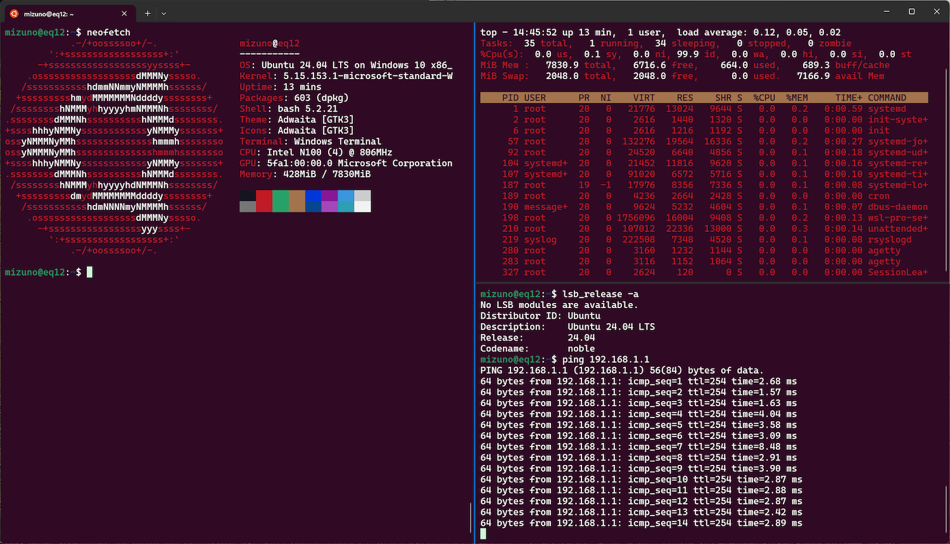Close the mizuno@eq12 terminal tab
The width and height of the screenshot is (950, 544).
click(x=124, y=13)
